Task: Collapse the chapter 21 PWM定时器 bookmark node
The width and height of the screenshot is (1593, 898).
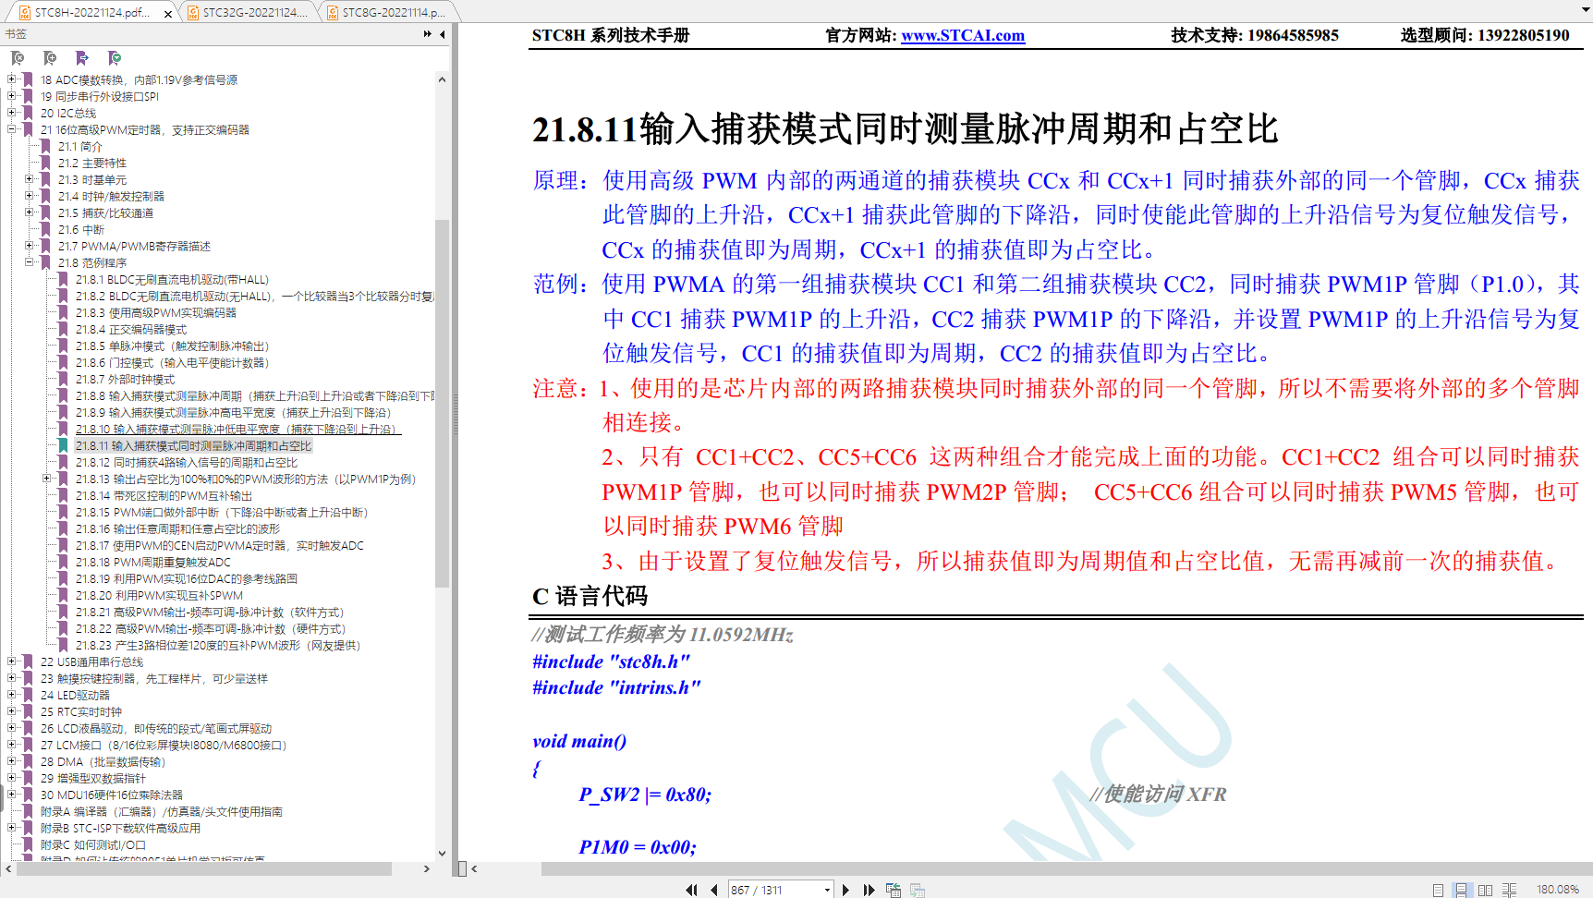Action: tap(12, 129)
